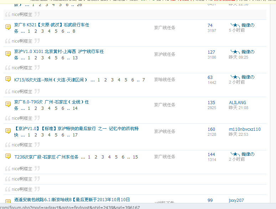Open the 京广8 K521【太原-武汉】thread
This screenshot has height=209, width=276.
[x=52, y=25]
